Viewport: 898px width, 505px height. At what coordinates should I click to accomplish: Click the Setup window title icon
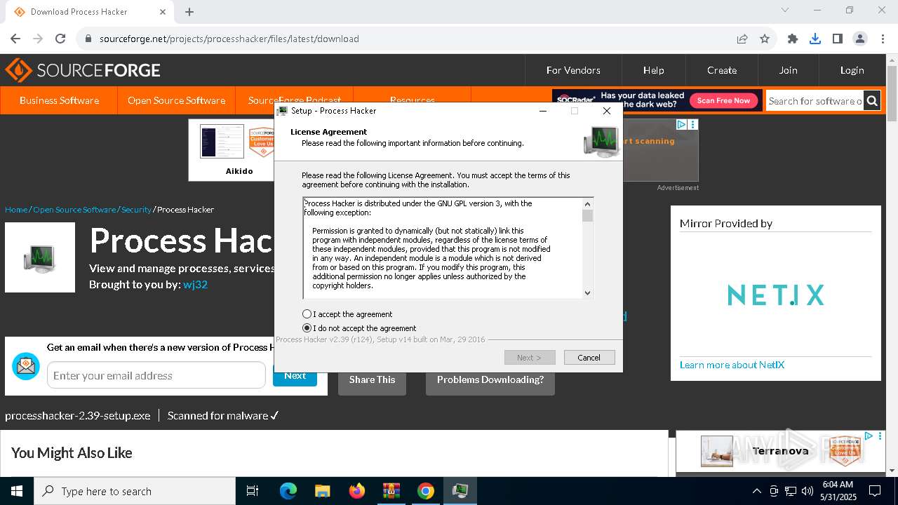(x=282, y=111)
